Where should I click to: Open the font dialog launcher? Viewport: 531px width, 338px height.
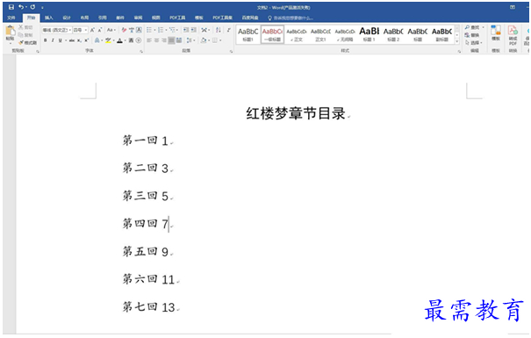141,52
